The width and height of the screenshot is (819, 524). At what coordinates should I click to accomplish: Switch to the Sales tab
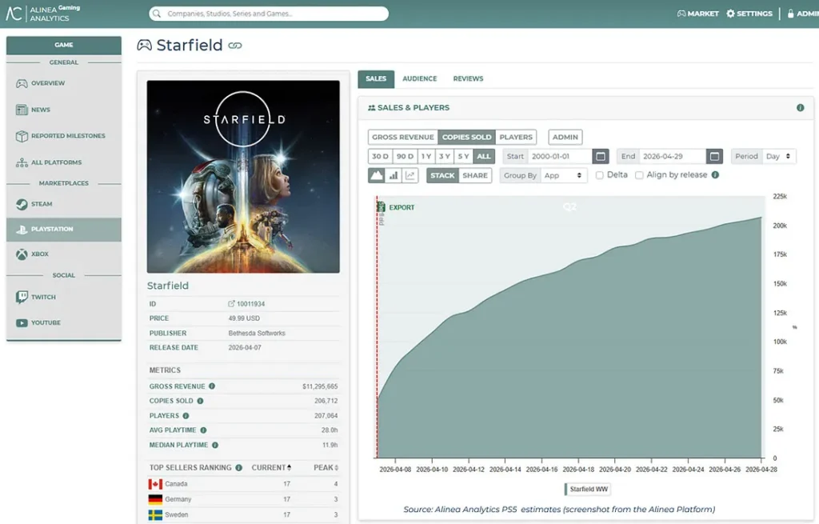point(376,79)
